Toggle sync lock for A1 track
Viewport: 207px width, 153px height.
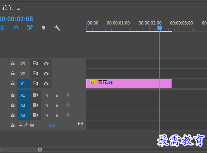[x=35, y=95]
